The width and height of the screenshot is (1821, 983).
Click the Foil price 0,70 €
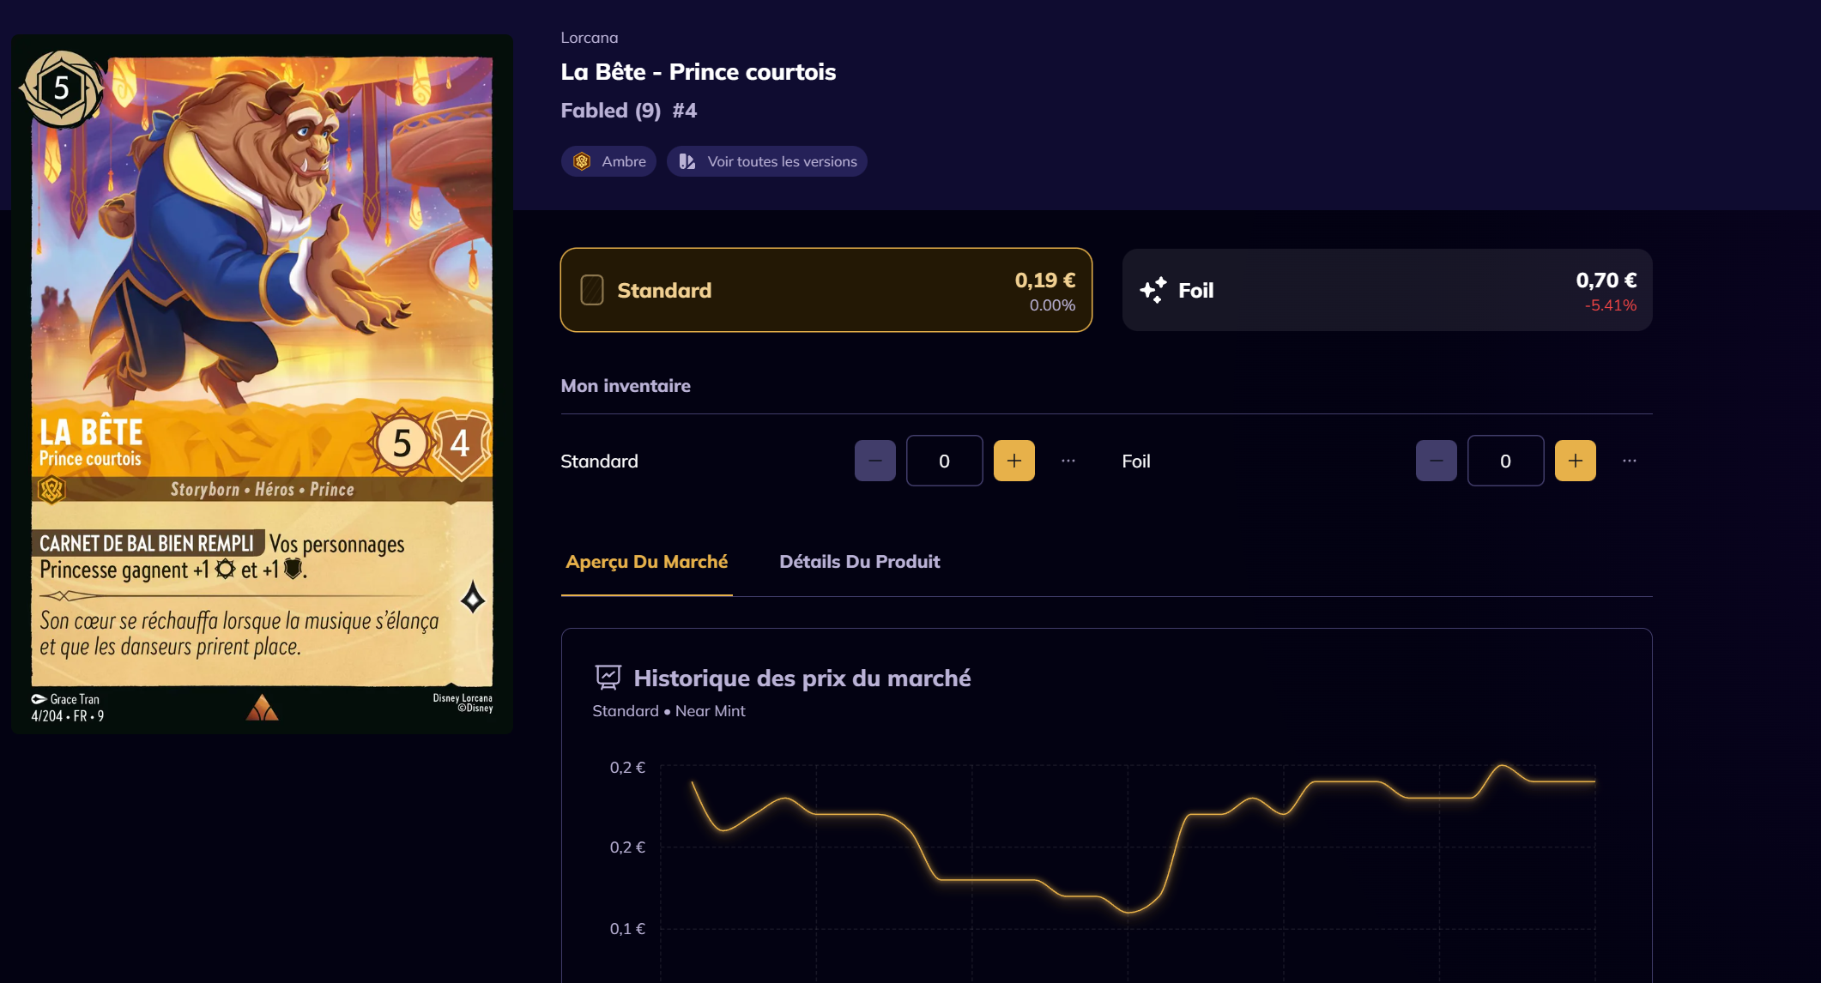(1606, 280)
